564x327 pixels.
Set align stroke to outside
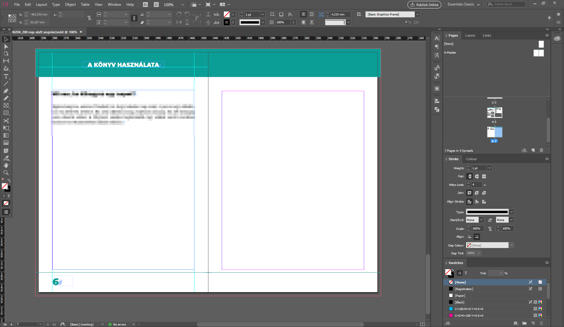pyautogui.click(x=484, y=202)
